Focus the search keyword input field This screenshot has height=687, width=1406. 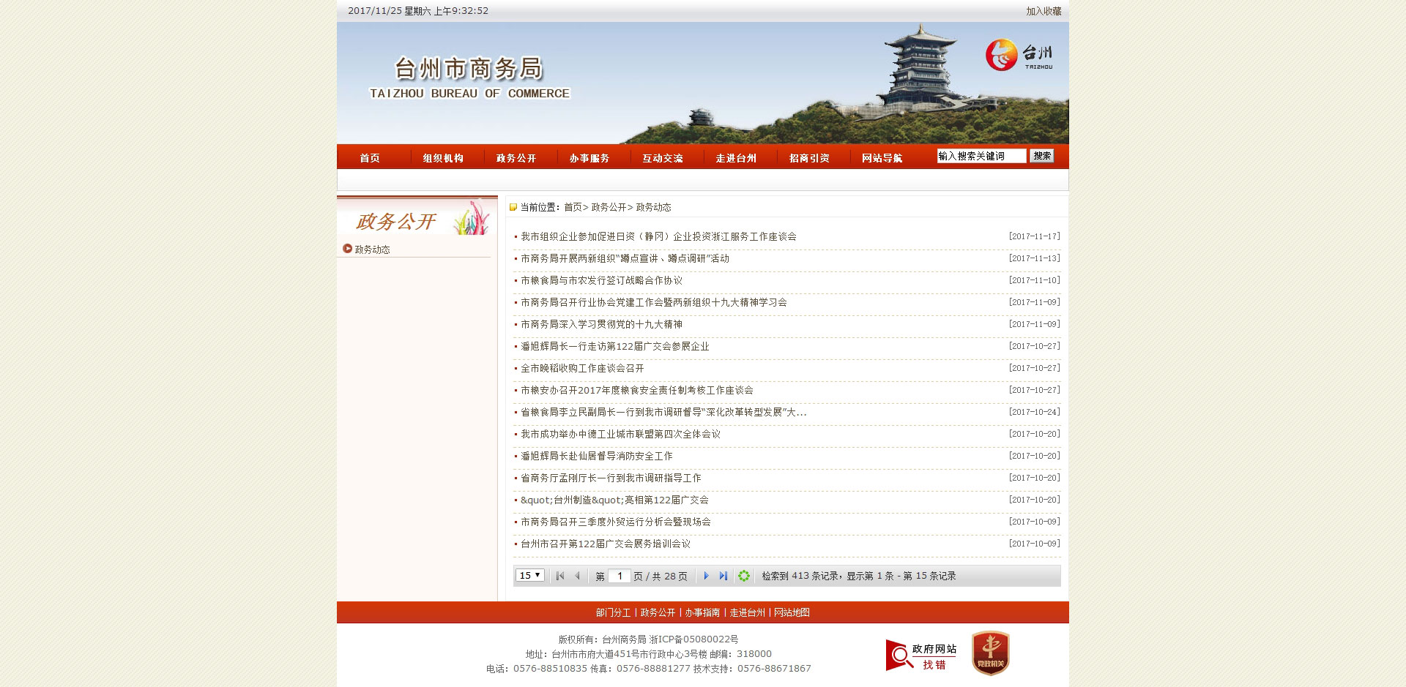click(981, 156)
